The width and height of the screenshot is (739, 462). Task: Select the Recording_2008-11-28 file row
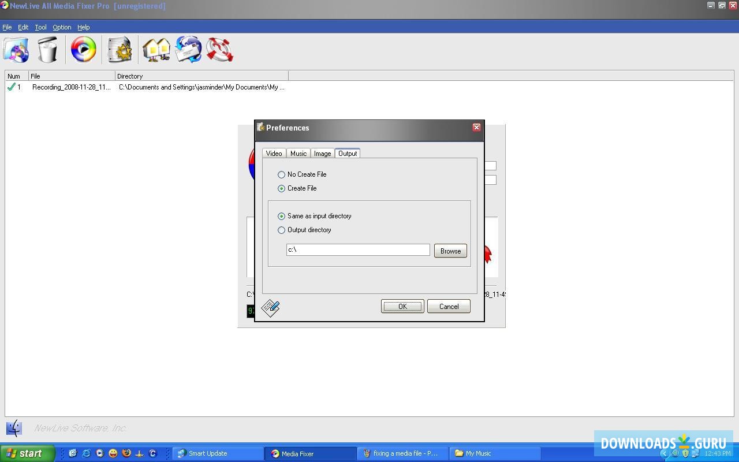[72, 87]
